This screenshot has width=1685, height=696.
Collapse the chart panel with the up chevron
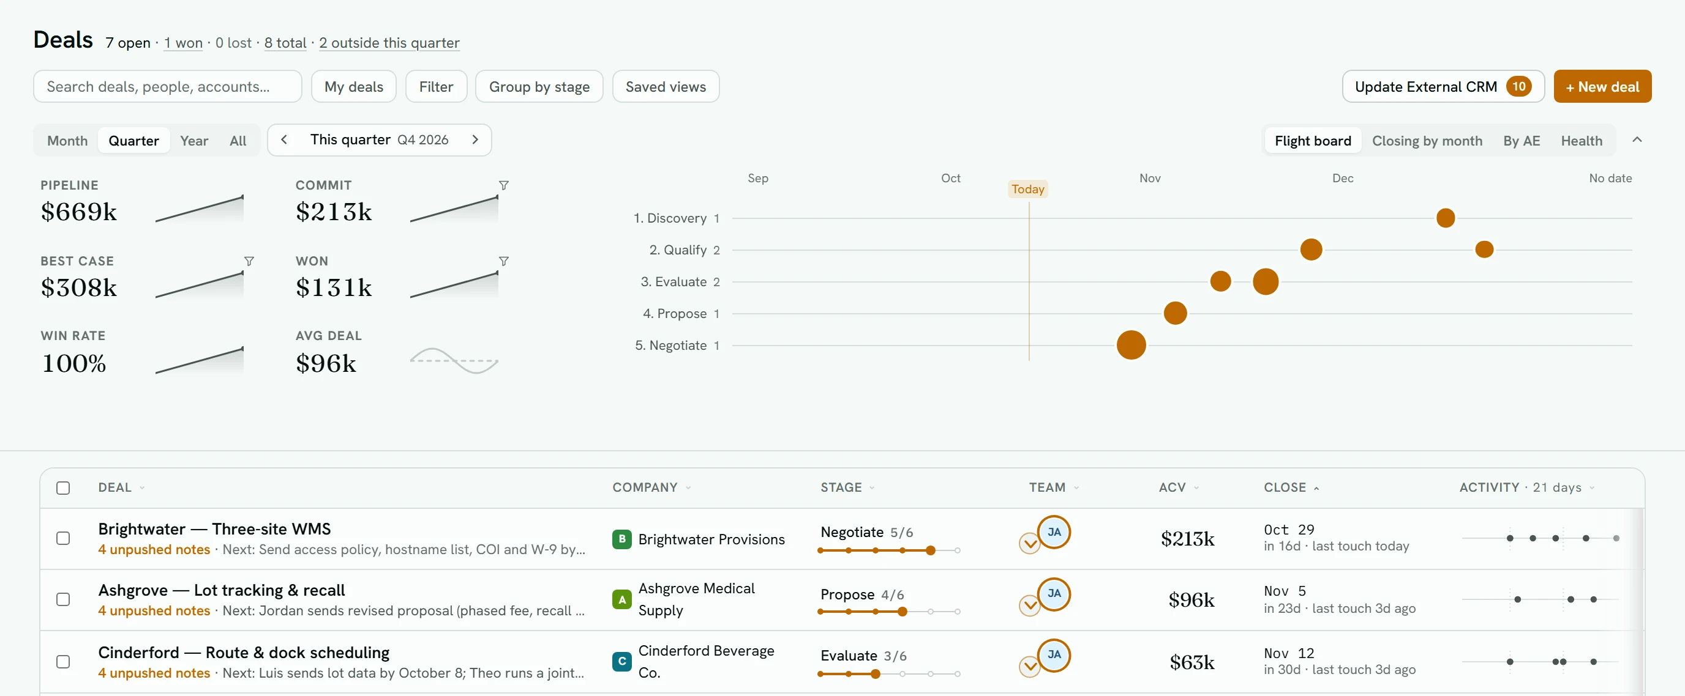tap(1637, 140)
